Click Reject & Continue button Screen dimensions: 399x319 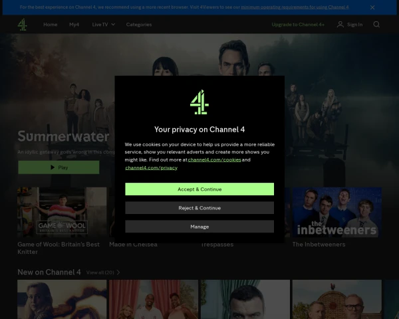(x=199, y=208)
